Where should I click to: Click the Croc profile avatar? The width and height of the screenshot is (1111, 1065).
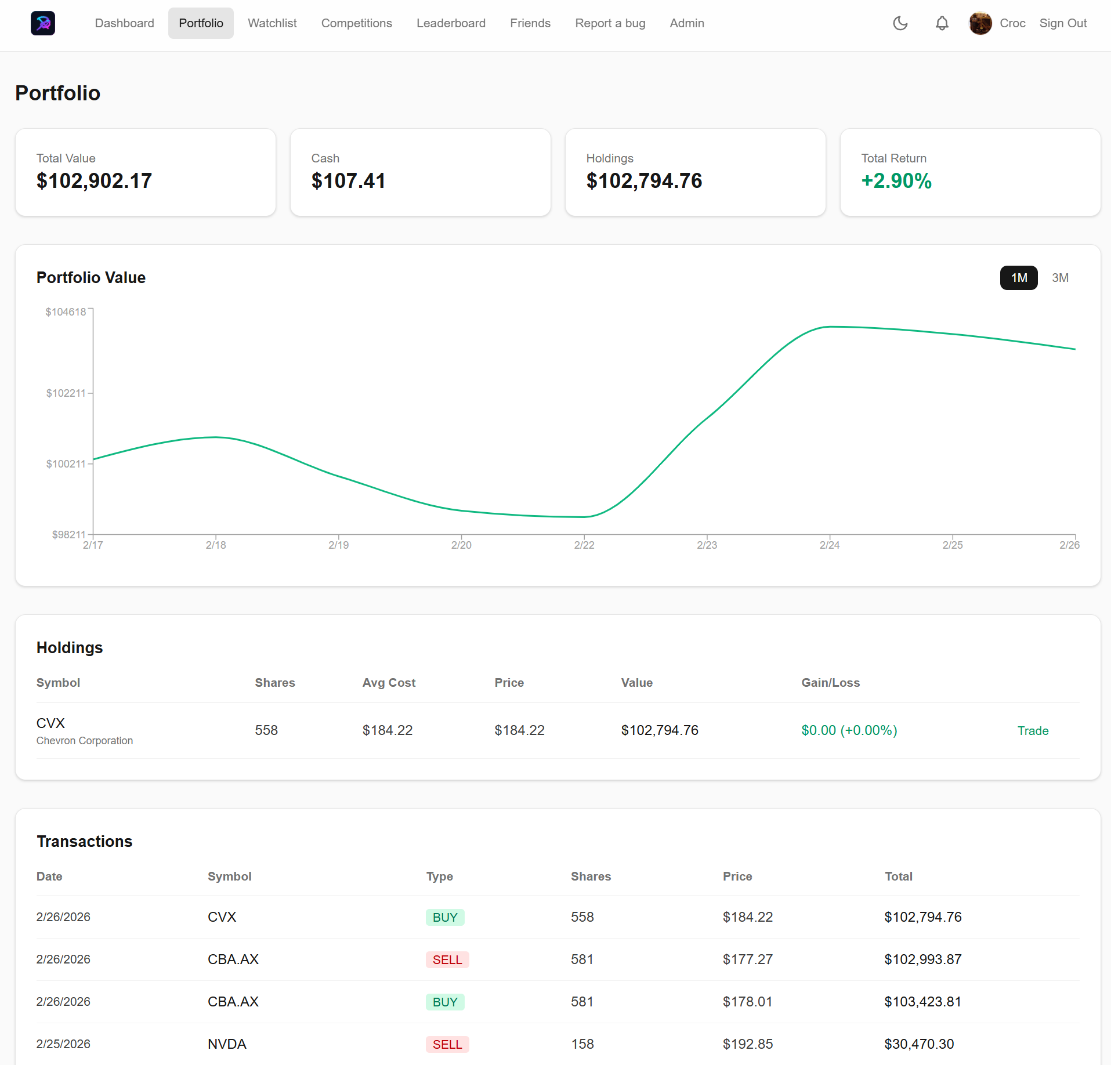[980, 23]
